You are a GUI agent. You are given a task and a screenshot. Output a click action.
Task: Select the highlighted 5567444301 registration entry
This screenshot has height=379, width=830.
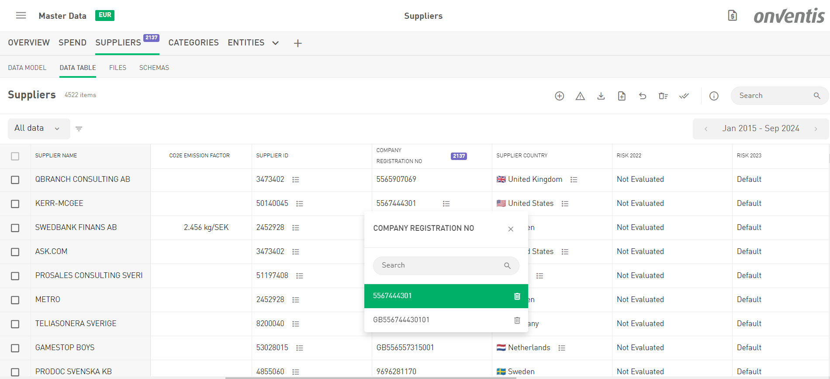437,296
